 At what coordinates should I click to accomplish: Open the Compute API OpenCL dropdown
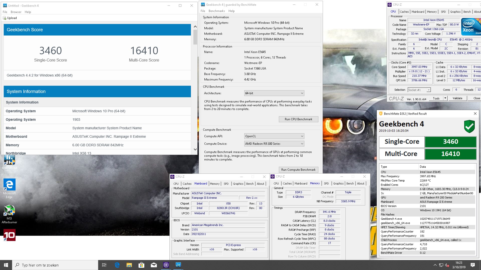[274, 136]
